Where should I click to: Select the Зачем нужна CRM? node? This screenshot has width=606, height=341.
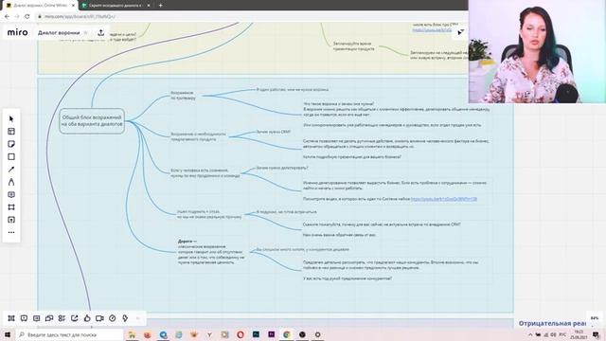274,132
